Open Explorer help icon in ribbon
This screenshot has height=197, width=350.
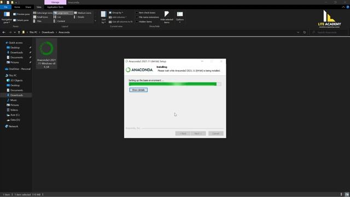(x=348, y=7)
